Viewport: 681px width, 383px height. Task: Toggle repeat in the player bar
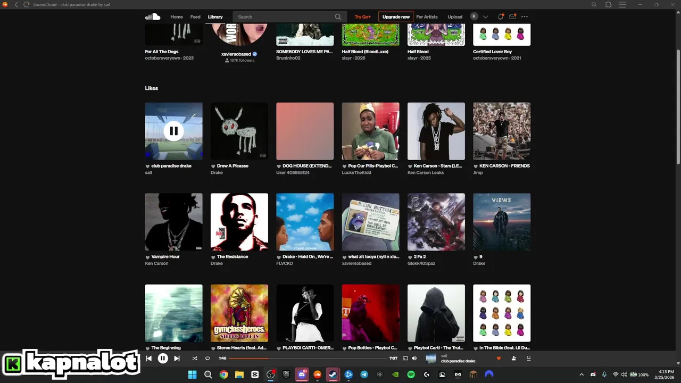coord(207,359)
